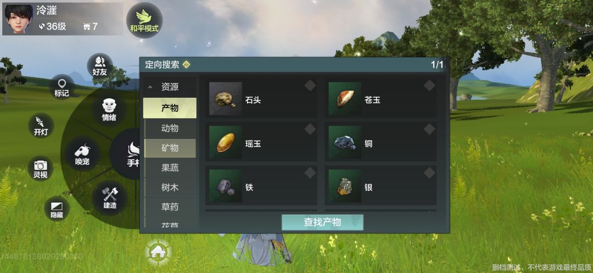Screen dimensions: 593x273
Task: Click the 查找产物 search button
Action: (323, 223)
